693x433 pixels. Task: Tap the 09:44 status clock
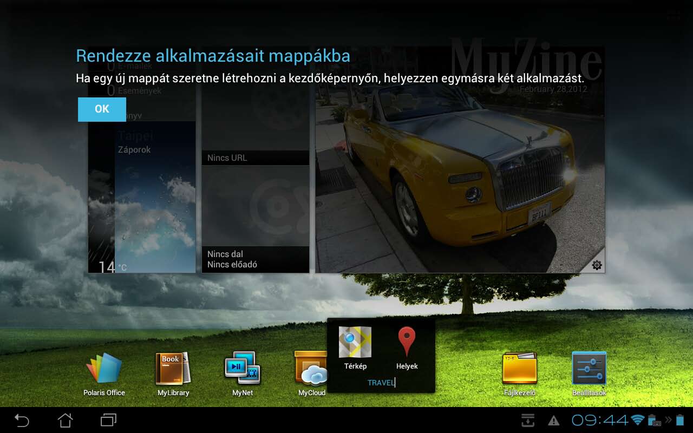point(600,420)
